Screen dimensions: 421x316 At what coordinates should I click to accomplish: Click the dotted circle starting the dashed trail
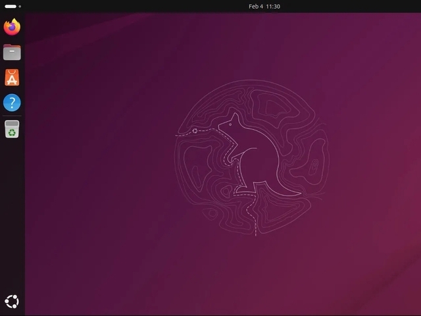pos(195,131)
